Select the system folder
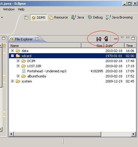 (27, 81)
